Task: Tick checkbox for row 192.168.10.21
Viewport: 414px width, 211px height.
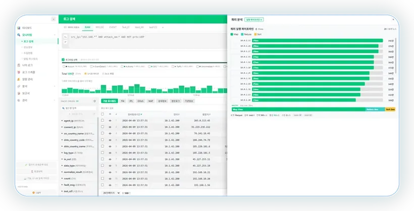Action: tap(102, 172)
